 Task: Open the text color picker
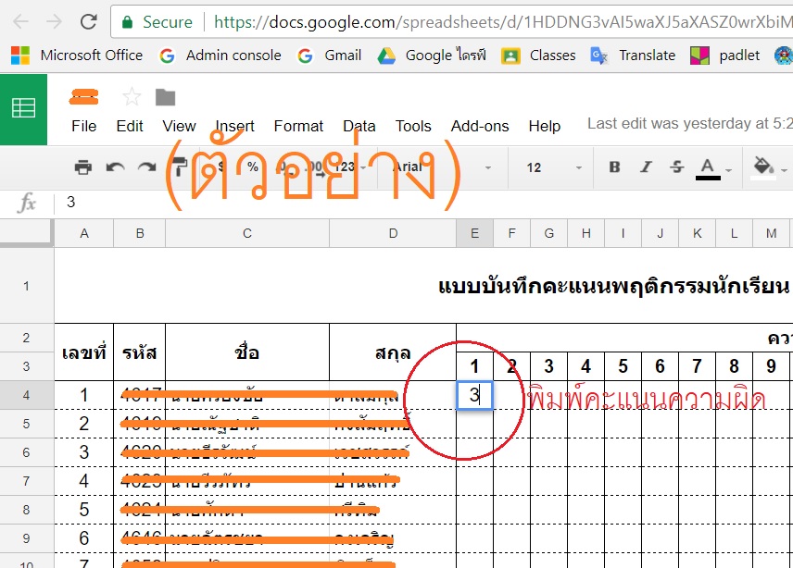(x=709, y=167)
